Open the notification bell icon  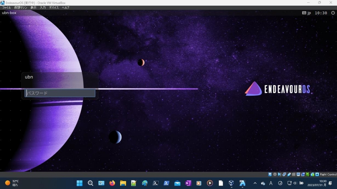point(331,183)
